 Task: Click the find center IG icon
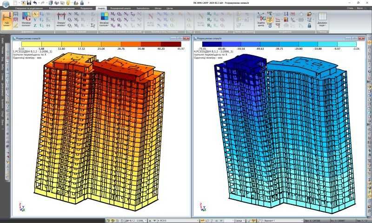[x=261, y=19]
